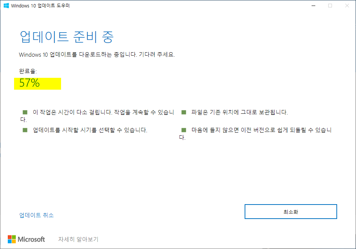Click the download status message below the heading

point(97,54)
